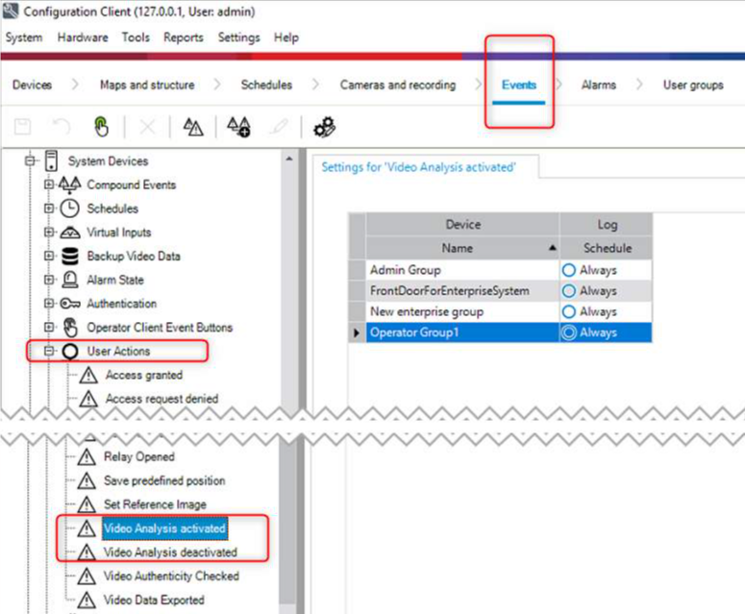This screenshot has width=745, height=614.
Task: Click the Authentication key icon
Action: coord(70,304)
